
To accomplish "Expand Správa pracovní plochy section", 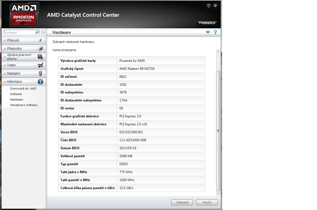I will [x=24, y=57].
